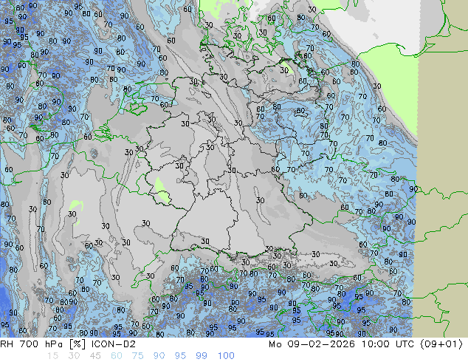Select the 'ICON-D2' model label
468x362 pixels.
tap(114, 344)
